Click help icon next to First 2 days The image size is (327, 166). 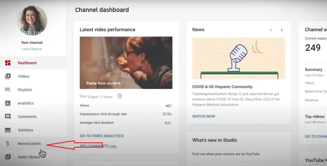click(x=119, y=96)
